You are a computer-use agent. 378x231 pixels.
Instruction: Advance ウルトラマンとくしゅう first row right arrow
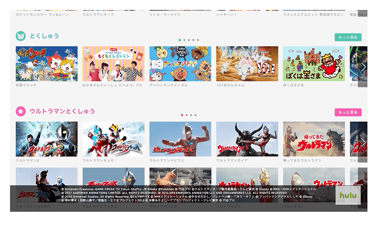tap(363, 142)
